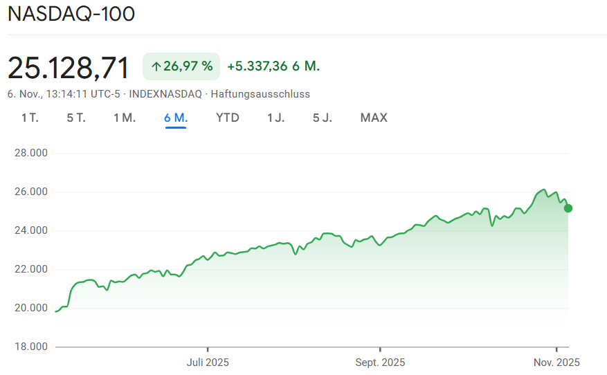Select the active 6 M. tab
Image resolution: width=607 pixels, height=375 pixels.
tap(176, 118)
